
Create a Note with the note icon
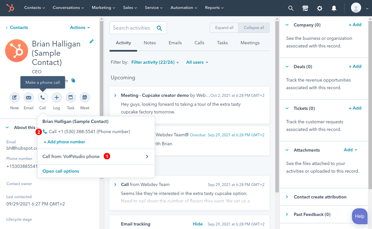(x=14, y=98)
